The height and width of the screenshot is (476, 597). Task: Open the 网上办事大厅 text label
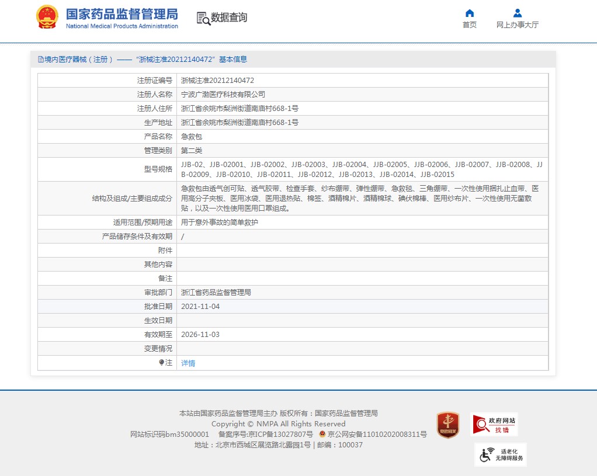(517, 25)
